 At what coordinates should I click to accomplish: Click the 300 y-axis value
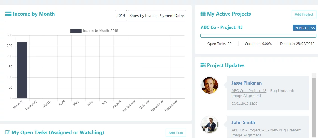[10, 35]
